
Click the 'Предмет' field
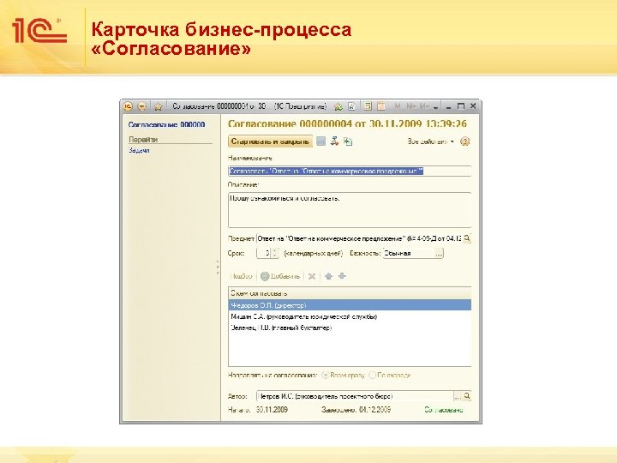[x=359, y=238]
